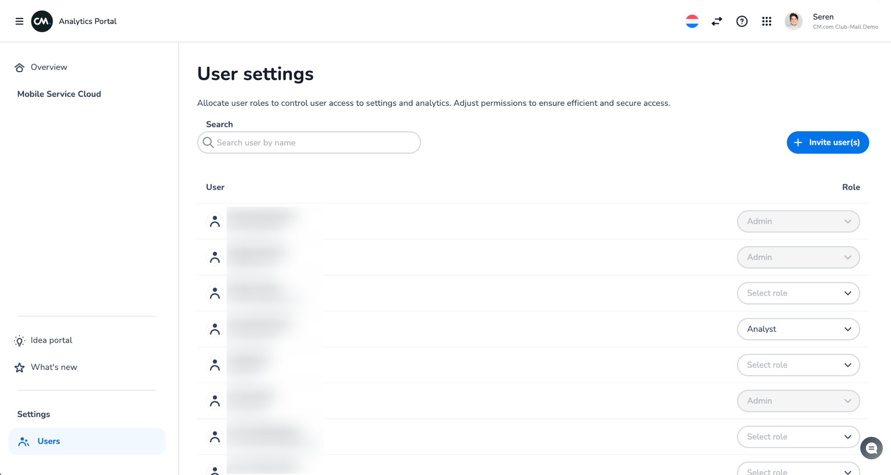This screenshot has width=891, height=475.
Task: Select Users under Settings
Action: coord(49,441)
